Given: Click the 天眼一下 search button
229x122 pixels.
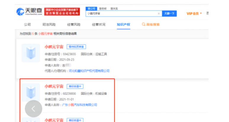Looking at the screenshot, I should (x=170, y=14).
